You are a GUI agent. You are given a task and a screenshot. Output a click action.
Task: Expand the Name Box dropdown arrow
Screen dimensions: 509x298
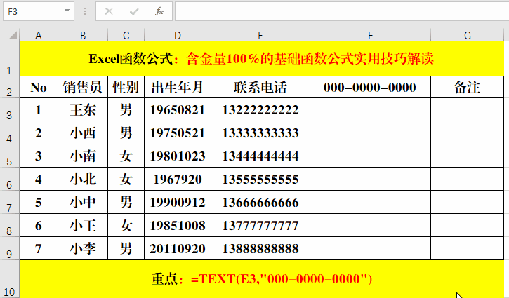coord(67,11)
